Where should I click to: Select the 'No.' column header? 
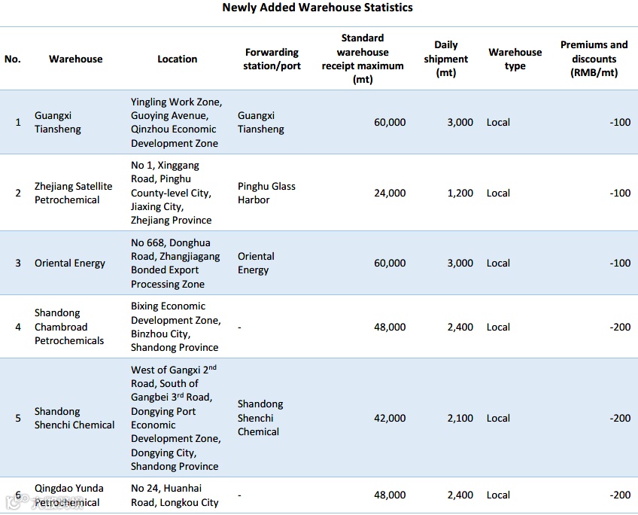pos(13,59)
